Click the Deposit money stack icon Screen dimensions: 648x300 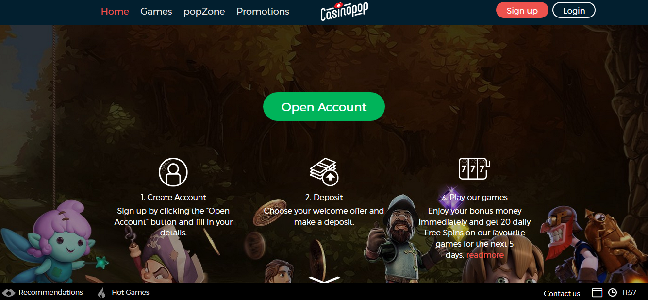(x=324, y=171)
